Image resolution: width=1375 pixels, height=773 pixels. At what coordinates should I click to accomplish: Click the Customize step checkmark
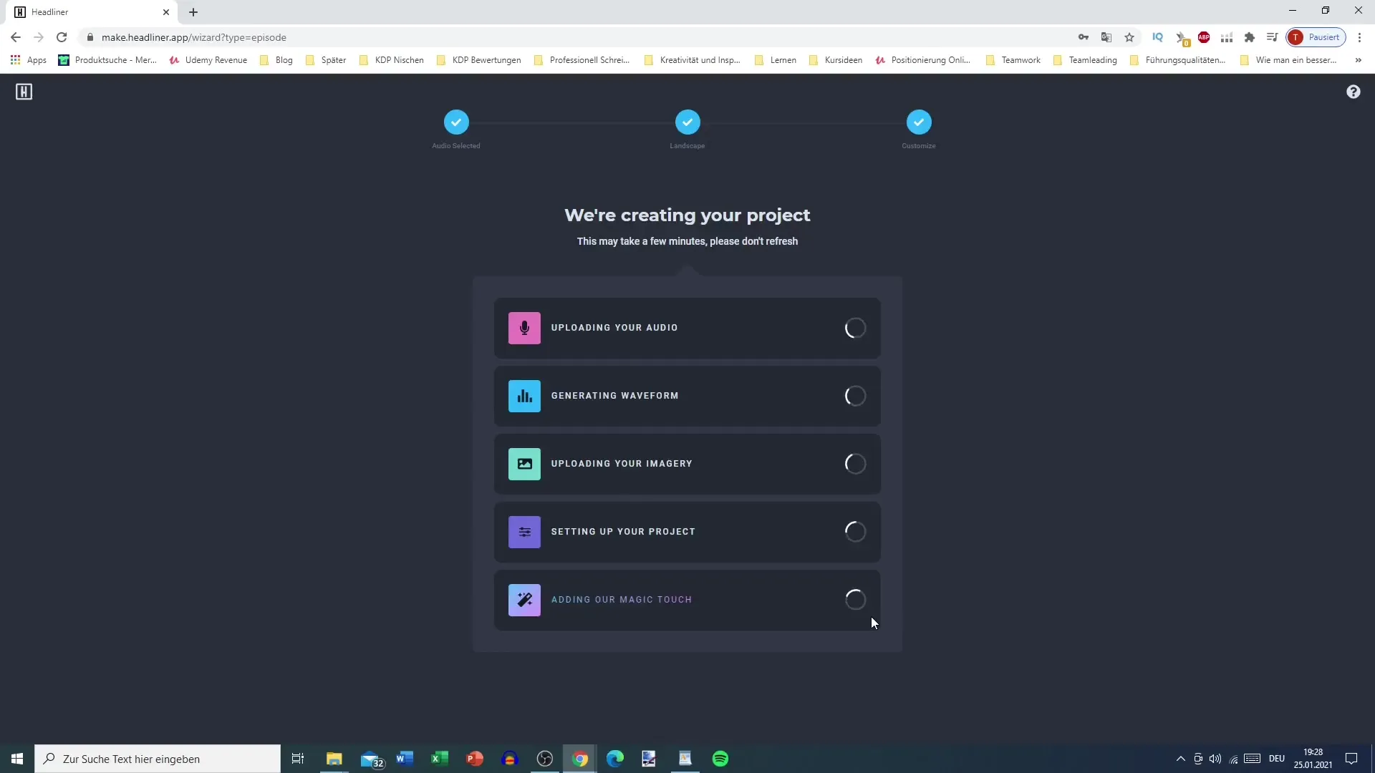pyautogui.click(x=919, y=122)
